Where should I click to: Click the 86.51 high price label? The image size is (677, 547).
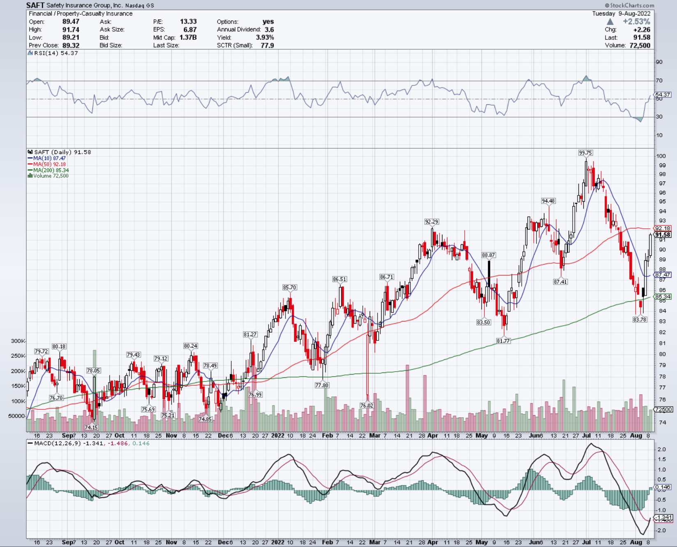tap(339, 279)
